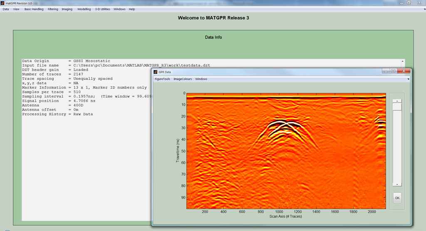Viewport: 426px width, 231px height.
Task: Click the 'Processing History' line
Action: (x=57, y=114)
